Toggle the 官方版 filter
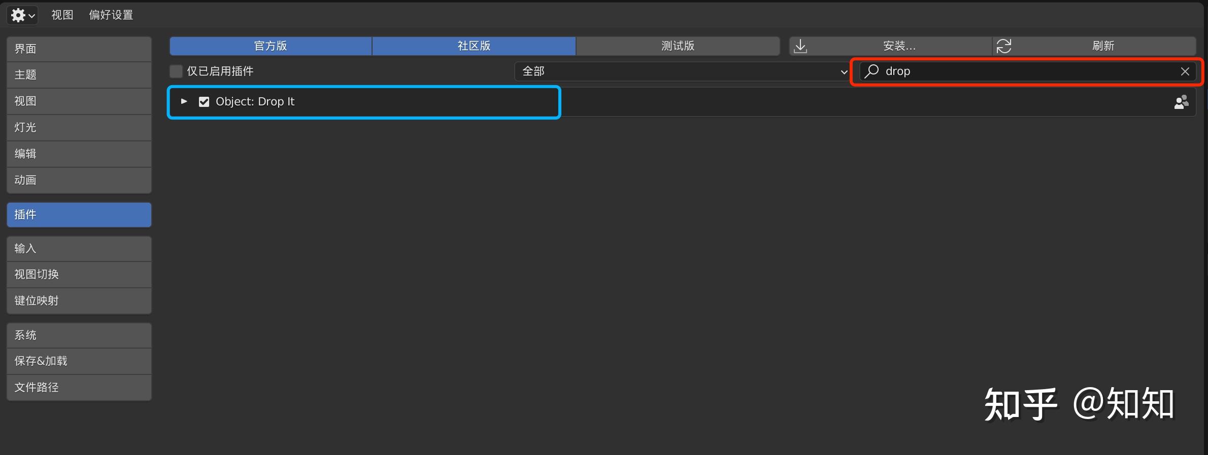 [x=271, y=46]
